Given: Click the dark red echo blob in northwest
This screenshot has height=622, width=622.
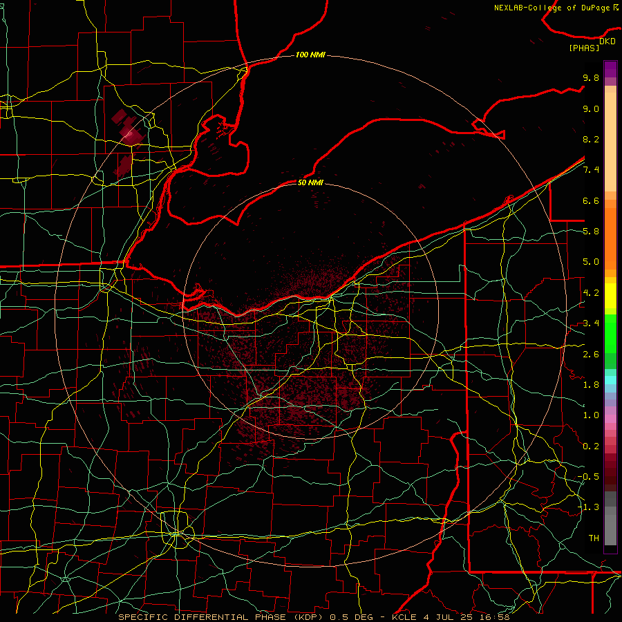Looking at the screenshot, I should [x=128, y=131].
